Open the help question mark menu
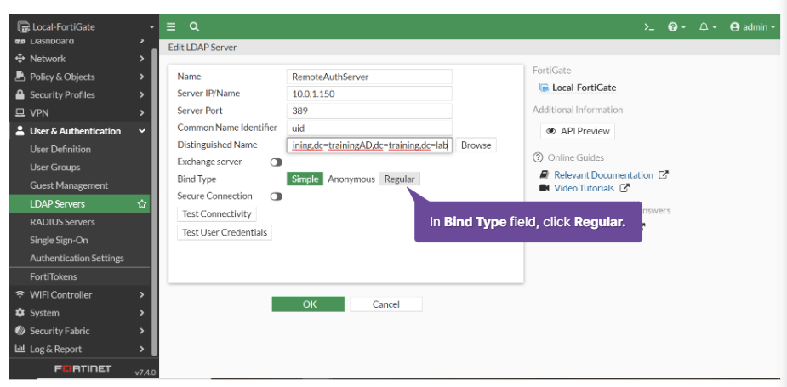This screenshot has height=387, width=787. pos(676,27)
